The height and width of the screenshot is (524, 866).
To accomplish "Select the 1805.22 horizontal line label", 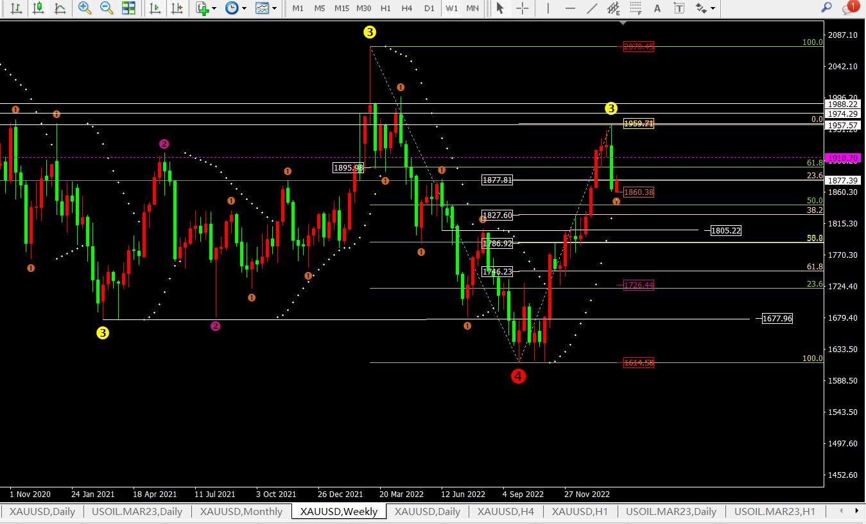I will point(726,230).
